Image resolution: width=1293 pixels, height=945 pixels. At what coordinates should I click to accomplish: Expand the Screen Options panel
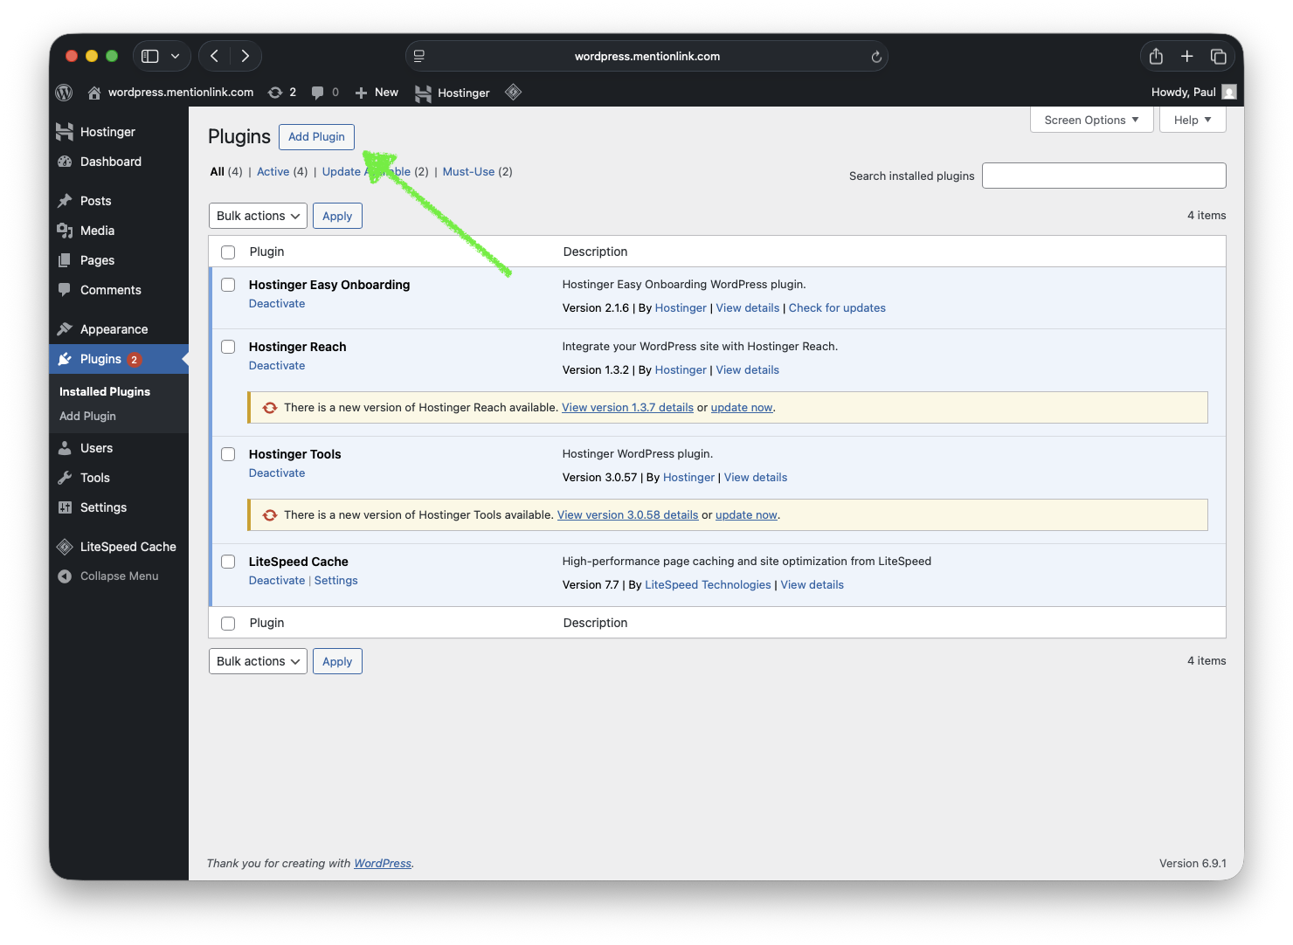1090,120
